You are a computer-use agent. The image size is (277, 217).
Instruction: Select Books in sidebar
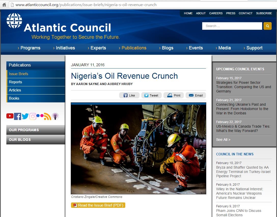tap(36, 98)
